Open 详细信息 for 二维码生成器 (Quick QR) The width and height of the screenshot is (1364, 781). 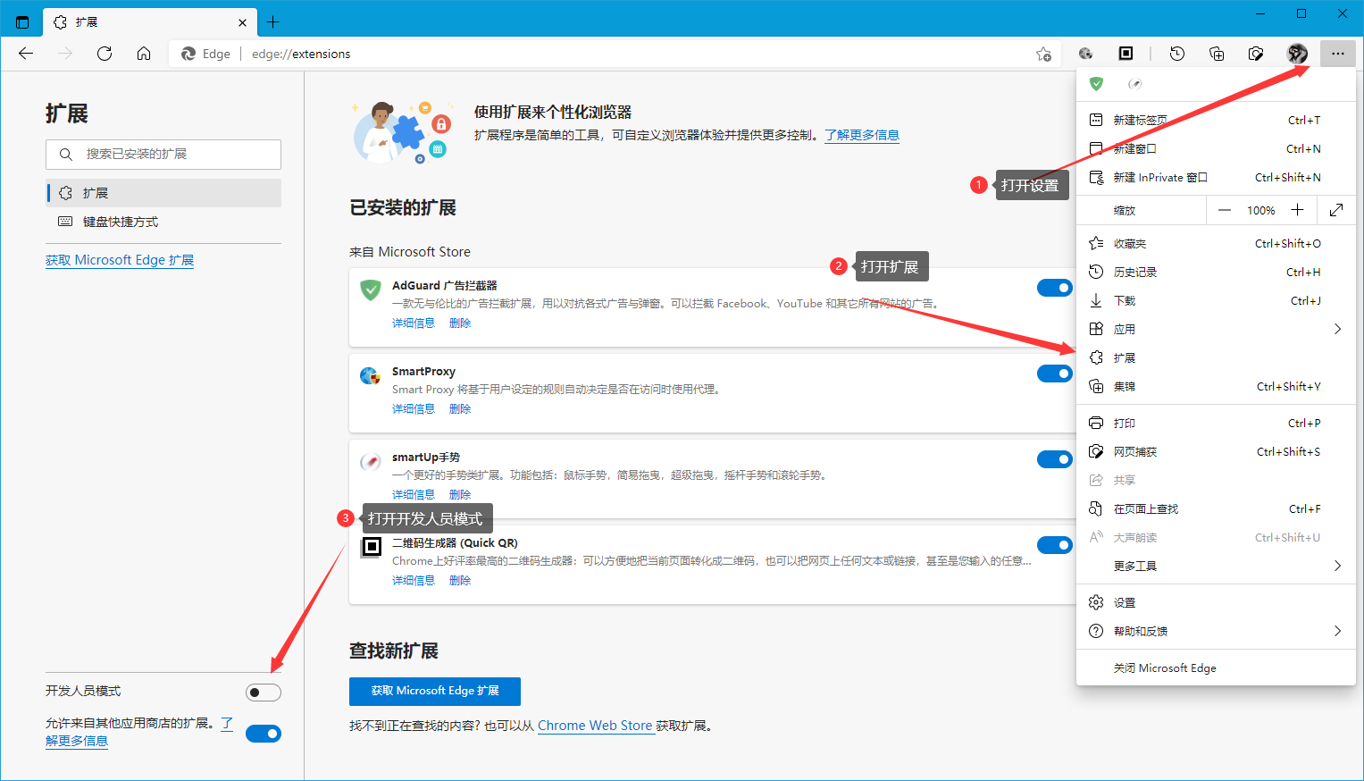413,580
